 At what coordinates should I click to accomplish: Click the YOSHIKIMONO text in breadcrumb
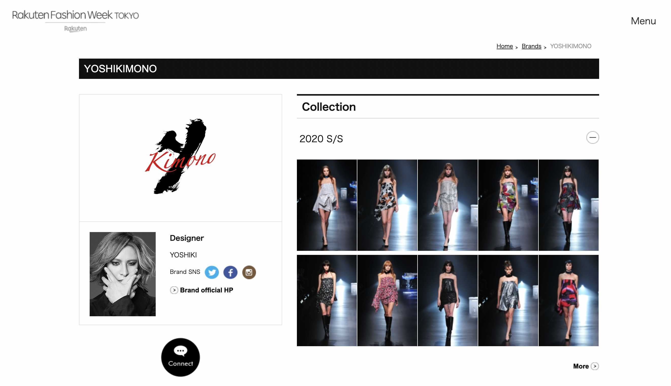pos(570,46)
